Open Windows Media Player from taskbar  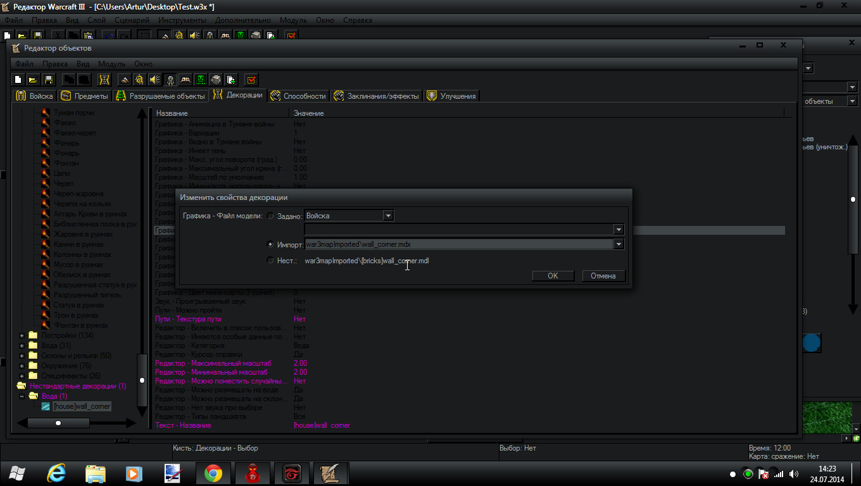134,473
